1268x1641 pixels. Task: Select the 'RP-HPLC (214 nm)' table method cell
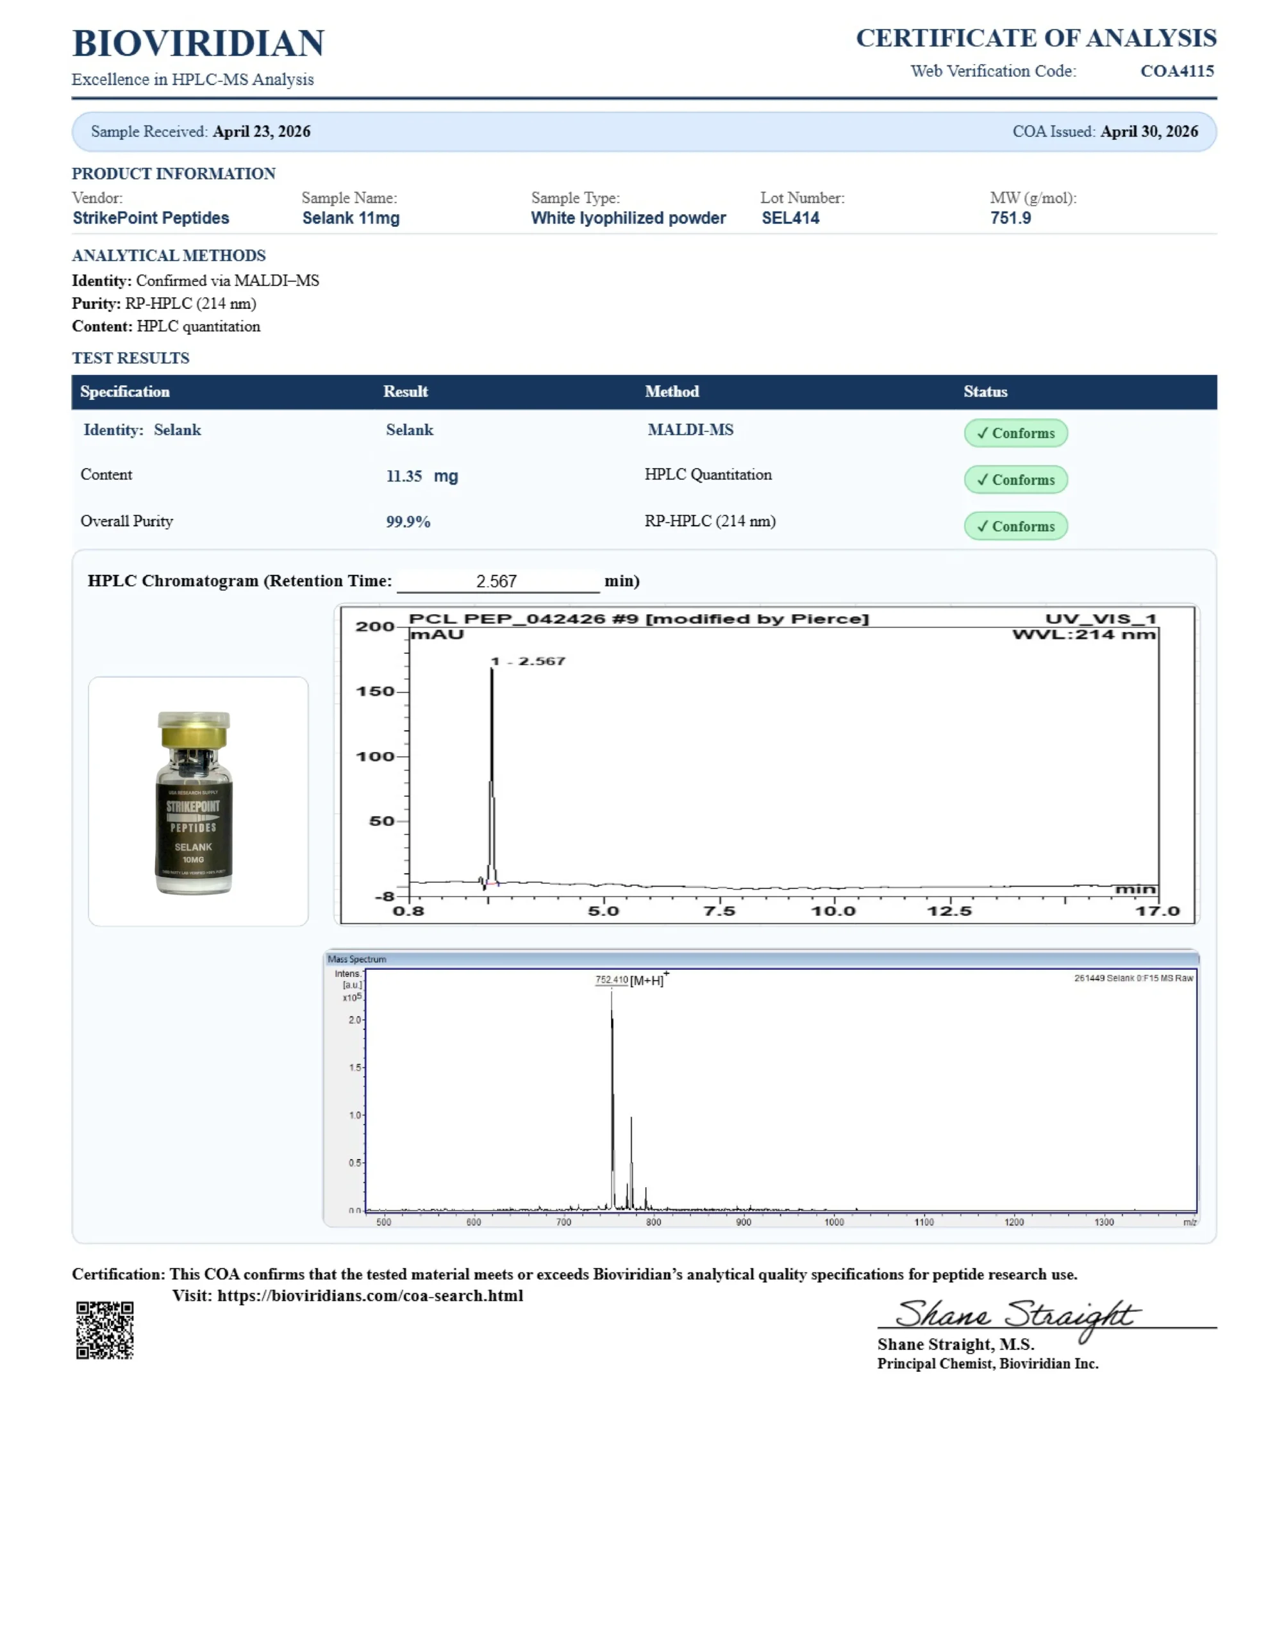pyautogui.click(x=710, y=521)
